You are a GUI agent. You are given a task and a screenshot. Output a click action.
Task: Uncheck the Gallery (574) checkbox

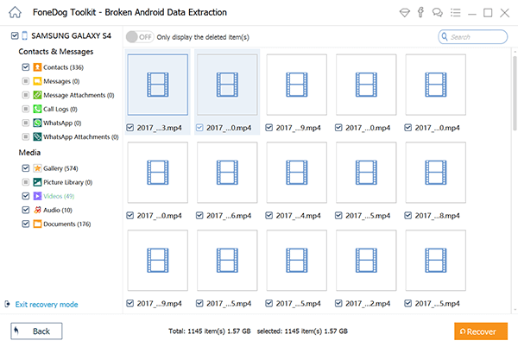[25, 168]
